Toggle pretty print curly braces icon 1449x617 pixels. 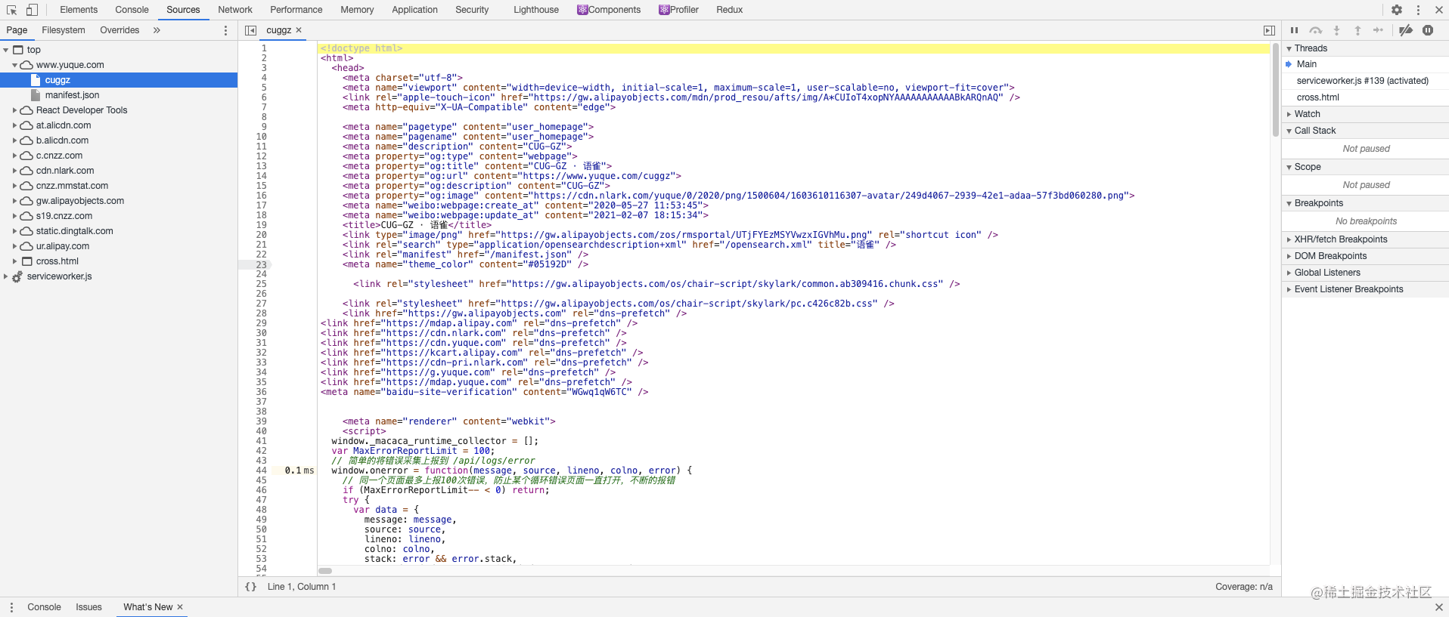tap(250, 587)
